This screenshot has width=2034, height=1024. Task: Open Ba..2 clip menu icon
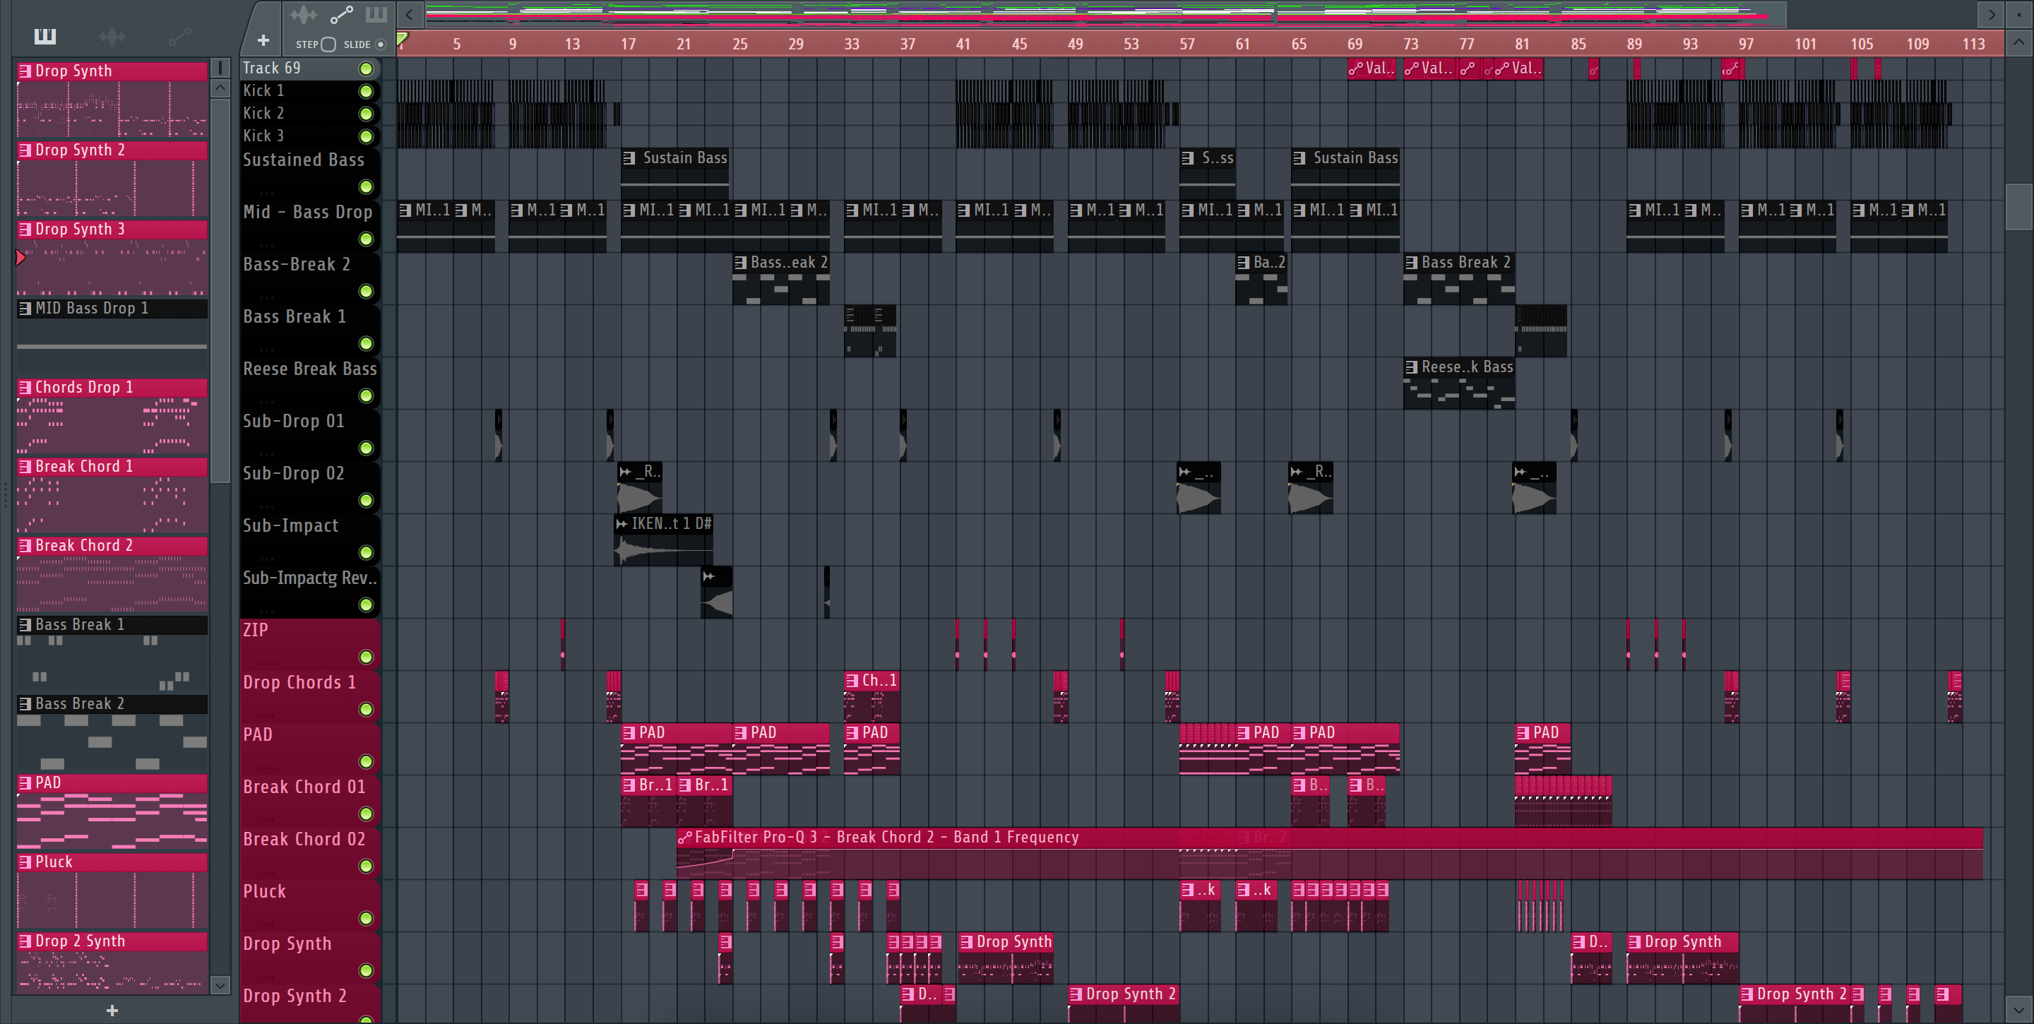pyautogui.click(x=1244, y=262)
